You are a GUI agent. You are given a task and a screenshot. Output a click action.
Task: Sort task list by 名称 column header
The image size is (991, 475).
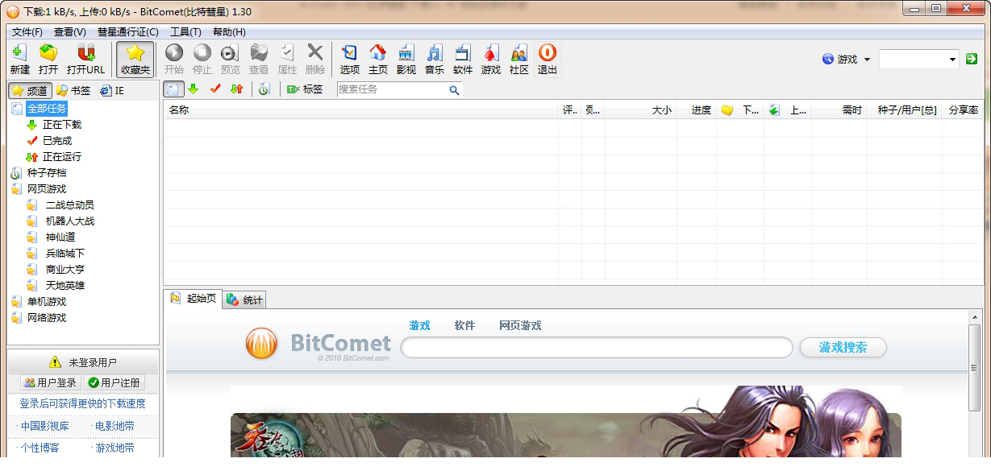(360, 110)
